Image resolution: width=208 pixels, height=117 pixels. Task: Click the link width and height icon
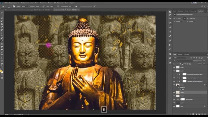185,19
